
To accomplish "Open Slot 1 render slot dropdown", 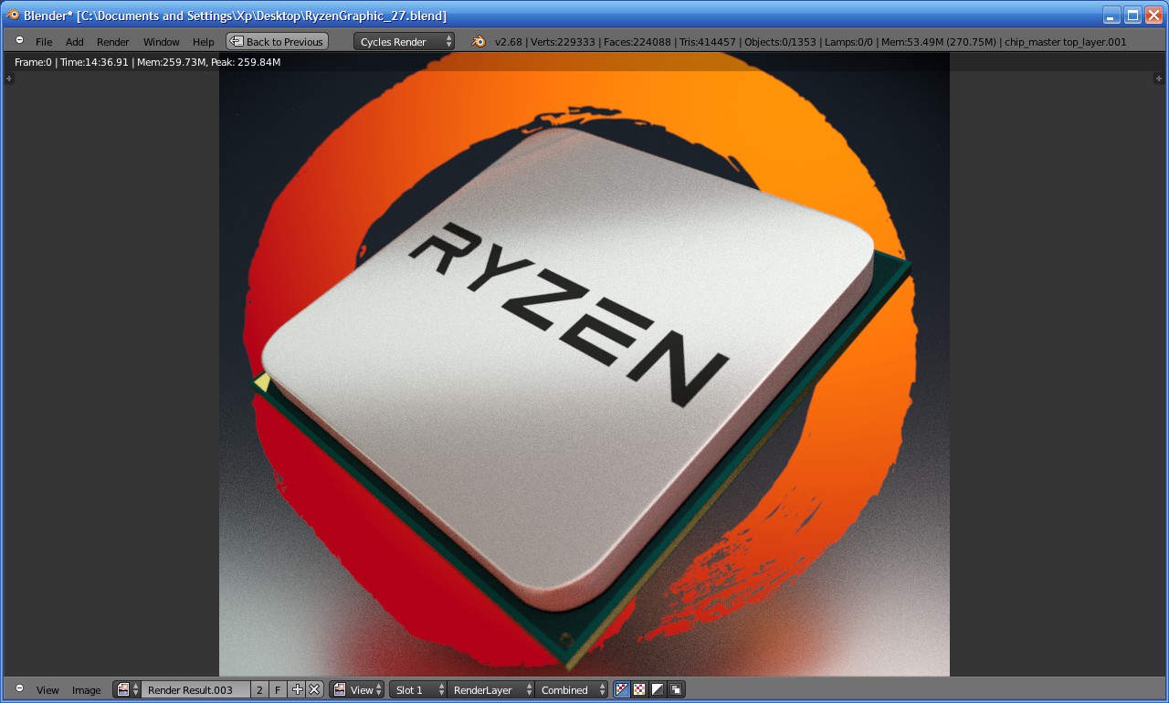I will [416, 689].
